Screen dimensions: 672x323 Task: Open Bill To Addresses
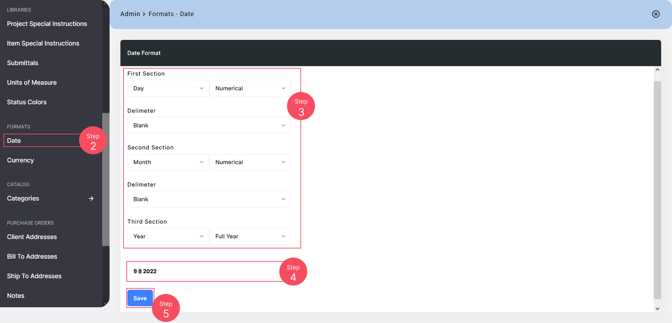click(32, 257)
